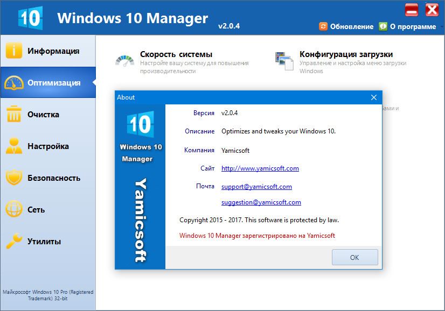Click the description text 'Optimizes and tweaks your Windows 10.'
Viewport: 445px width, 311px height.
[279, 131]
